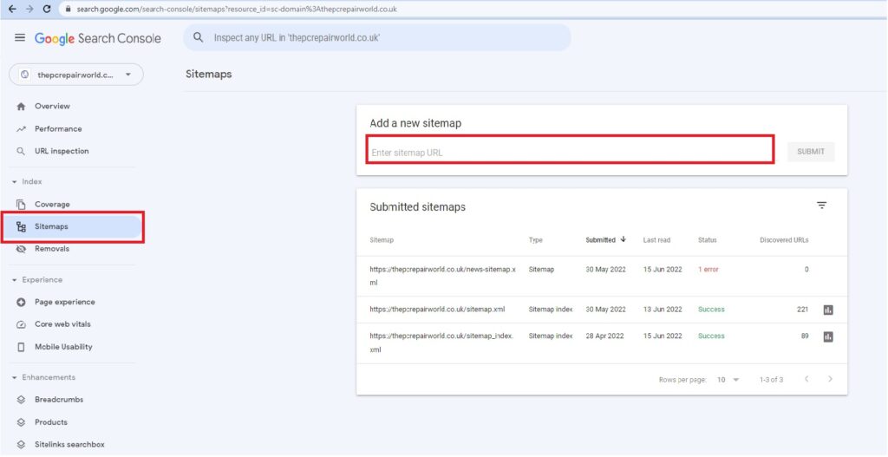Collapse the Index section
Screen dimensions: 888x457
click(15, 182)
